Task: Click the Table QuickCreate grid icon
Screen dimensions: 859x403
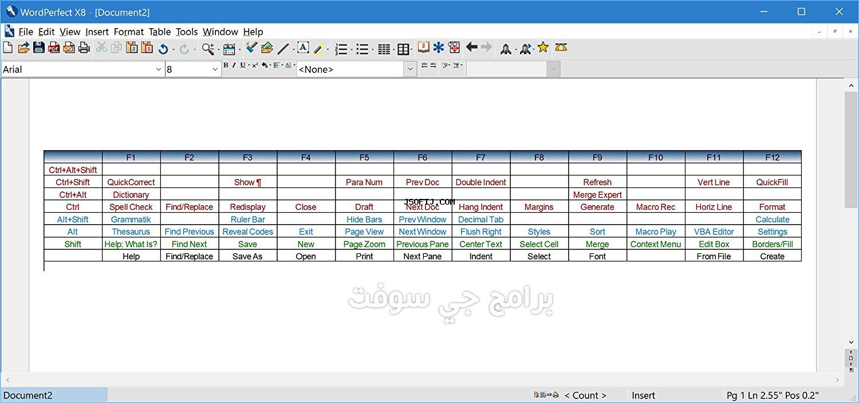Action: pos(403,49)
